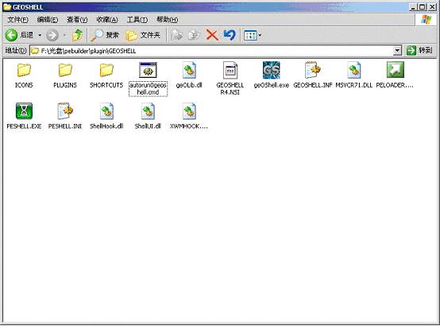Click the Copy To toolbar icon
This screenshot has height=326, width=440.
(x=194, y=35)
